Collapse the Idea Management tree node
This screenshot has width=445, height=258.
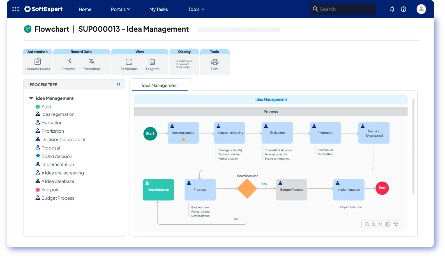pos(31,98)
